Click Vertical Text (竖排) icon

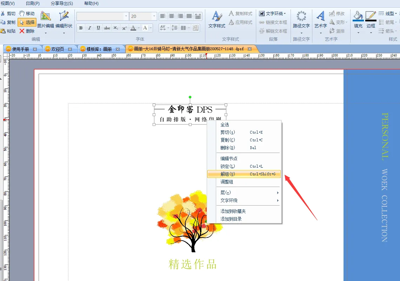337,31
